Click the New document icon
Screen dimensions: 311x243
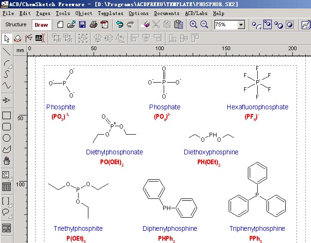pos(61,24)
